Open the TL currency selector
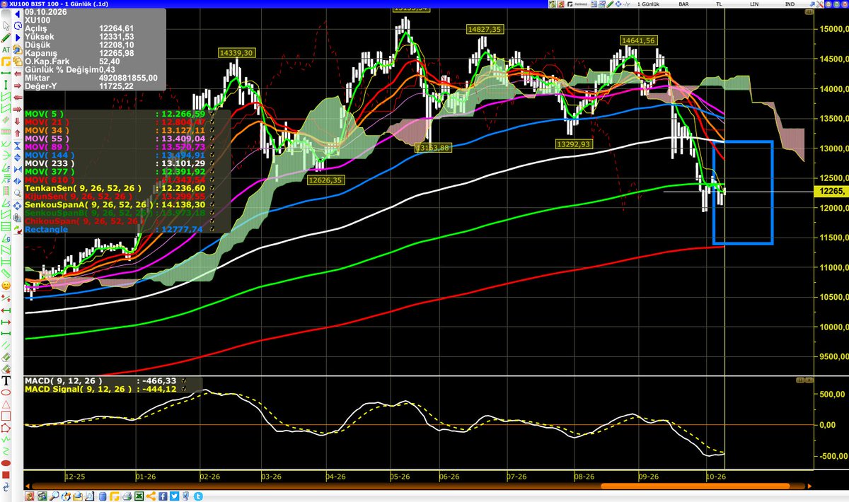The width and height of the screenshot is (849, 502). click(720, 4)
